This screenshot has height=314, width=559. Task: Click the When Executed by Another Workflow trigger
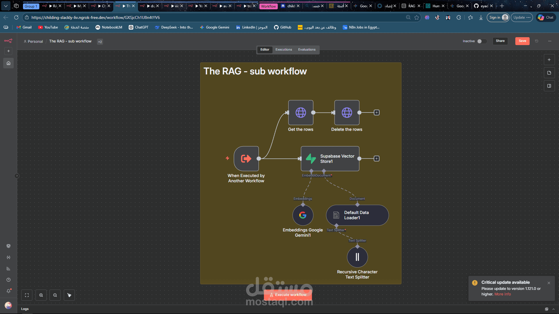coord(246,159)
